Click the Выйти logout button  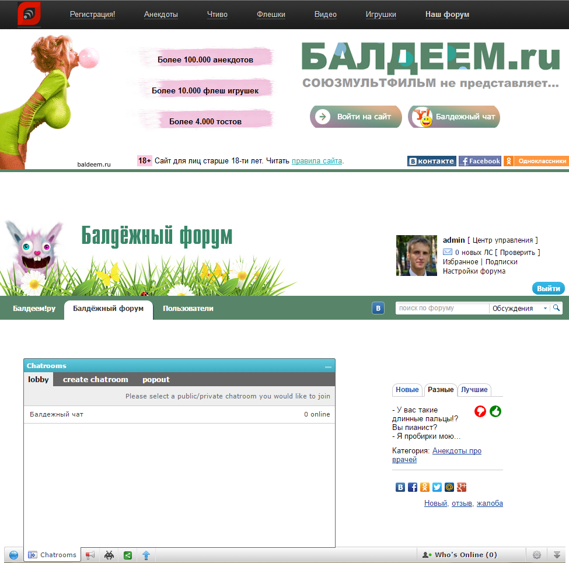[549, 288]
